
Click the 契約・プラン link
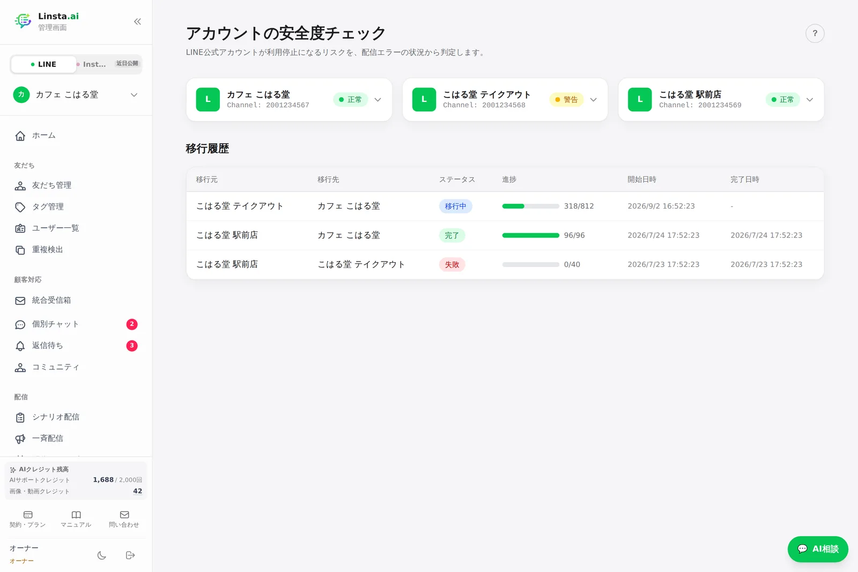[28, 519]
